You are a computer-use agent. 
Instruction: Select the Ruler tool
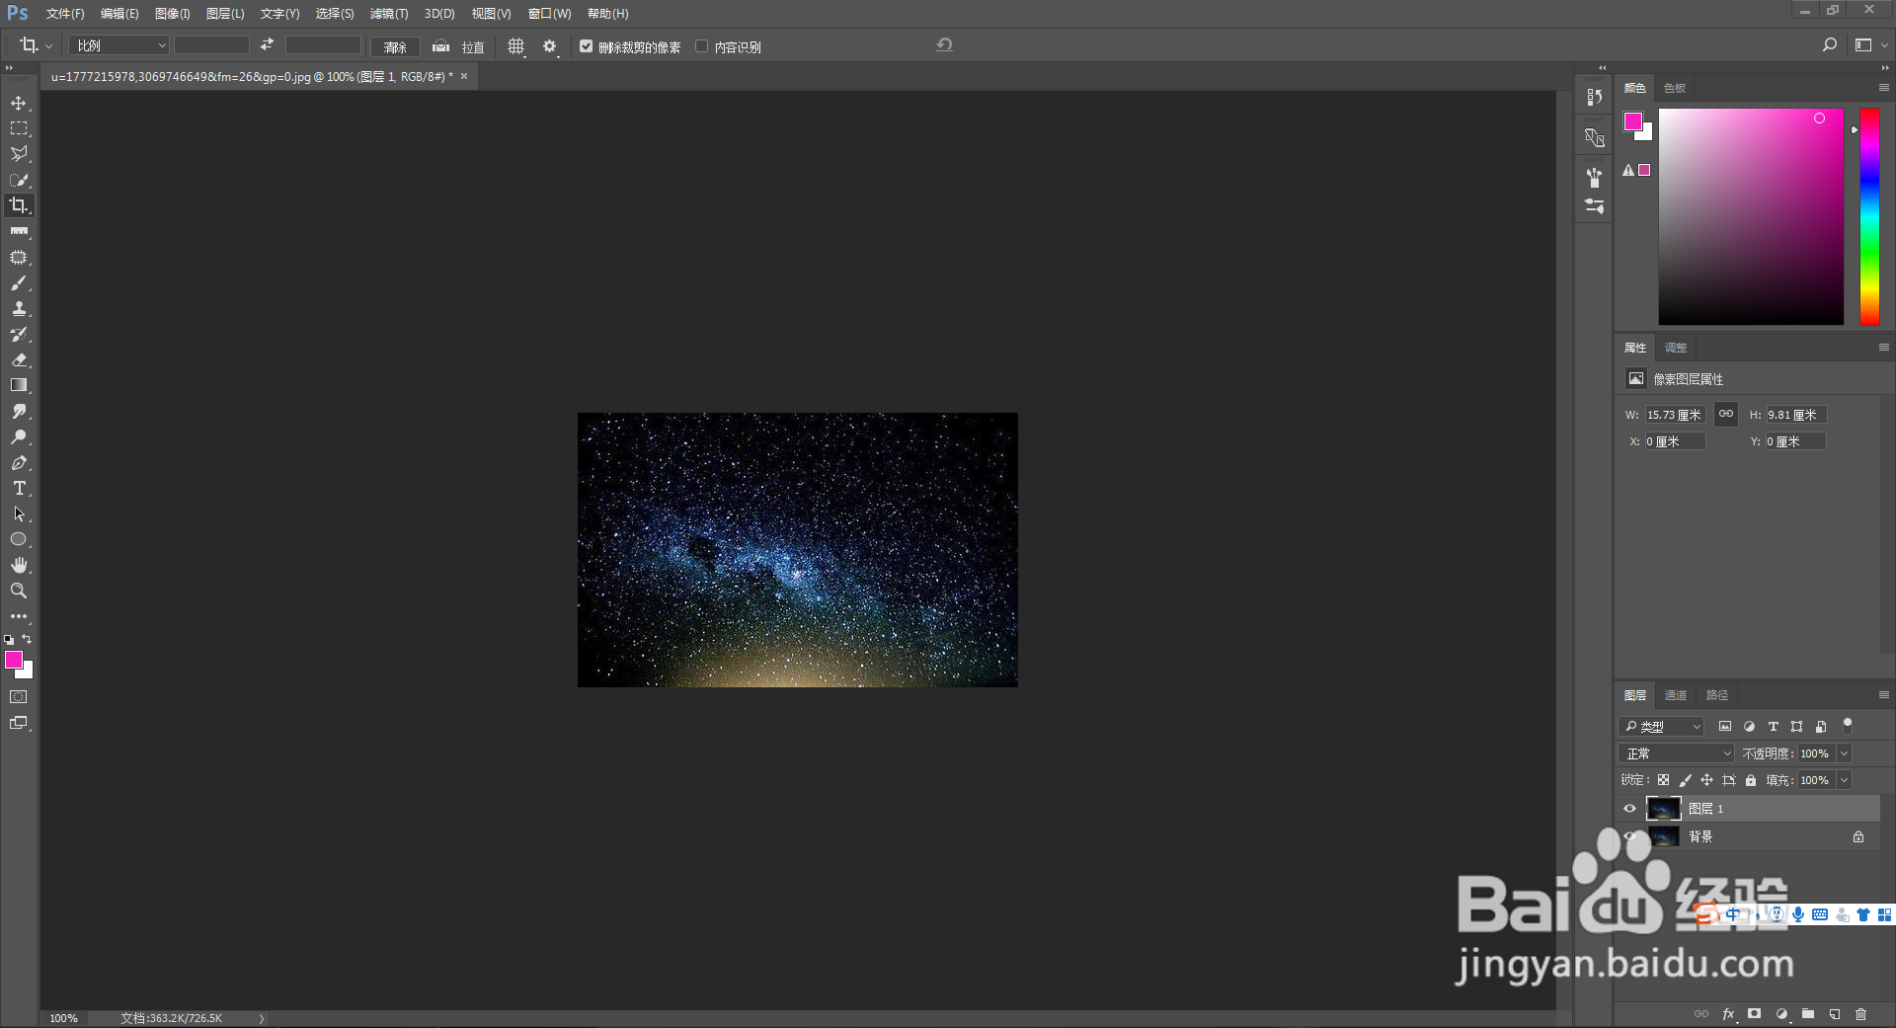[x=19, y=231]
